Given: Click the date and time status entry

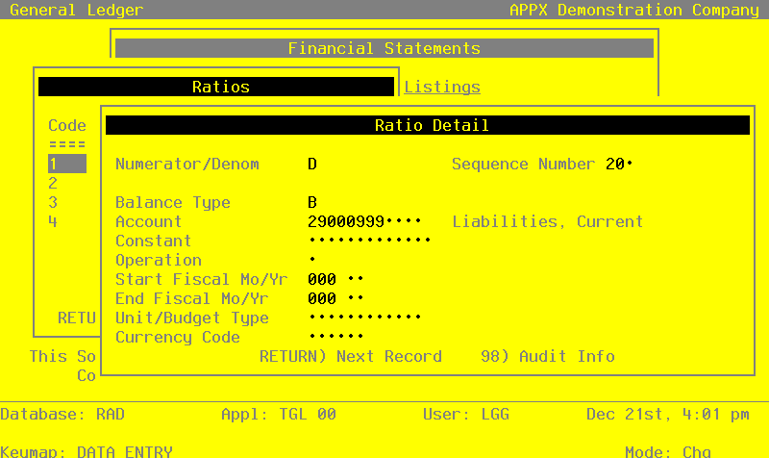Looking at the screenshot, I should [668, 415].
